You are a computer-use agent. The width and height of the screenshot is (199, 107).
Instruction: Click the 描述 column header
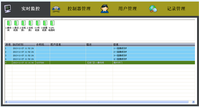point(99,45)
